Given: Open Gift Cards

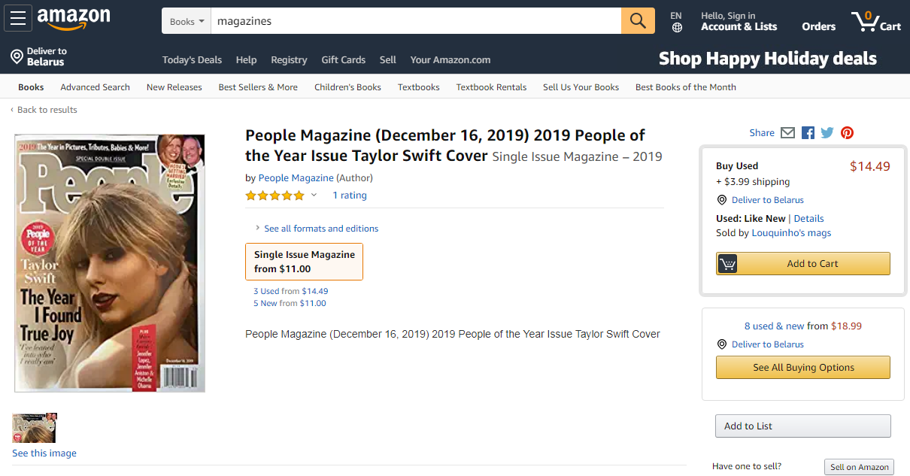Looking at the screenshot, I should coord(343,60).
